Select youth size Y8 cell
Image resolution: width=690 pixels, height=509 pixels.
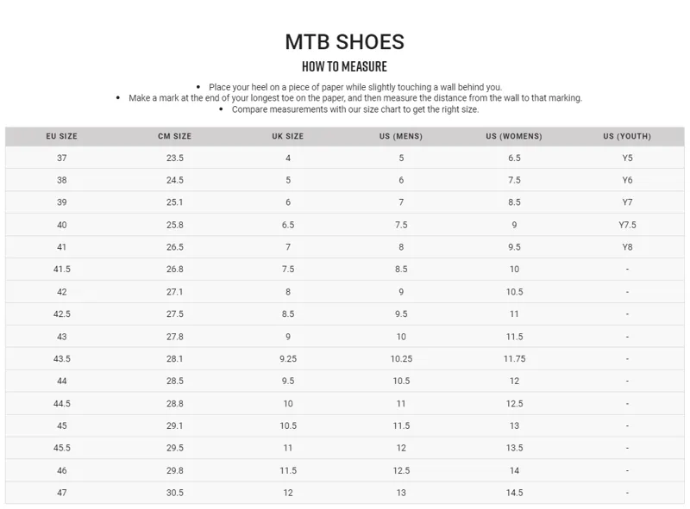coord(627,247)
